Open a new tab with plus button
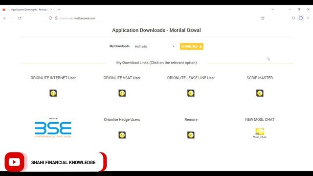 [59, 10]
